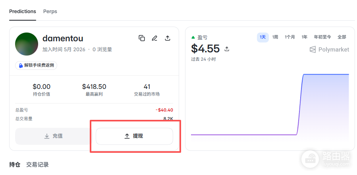Click the 解锁手续费返佣 badge
This screenshot has height=175, width=357.
click(x=36, y=65)
